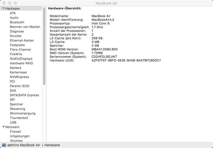Image resolution: width=213 pixels, height=148 pixels.
Task: Click the Hardware-UUID value
Action: click(x=126, y=60)
